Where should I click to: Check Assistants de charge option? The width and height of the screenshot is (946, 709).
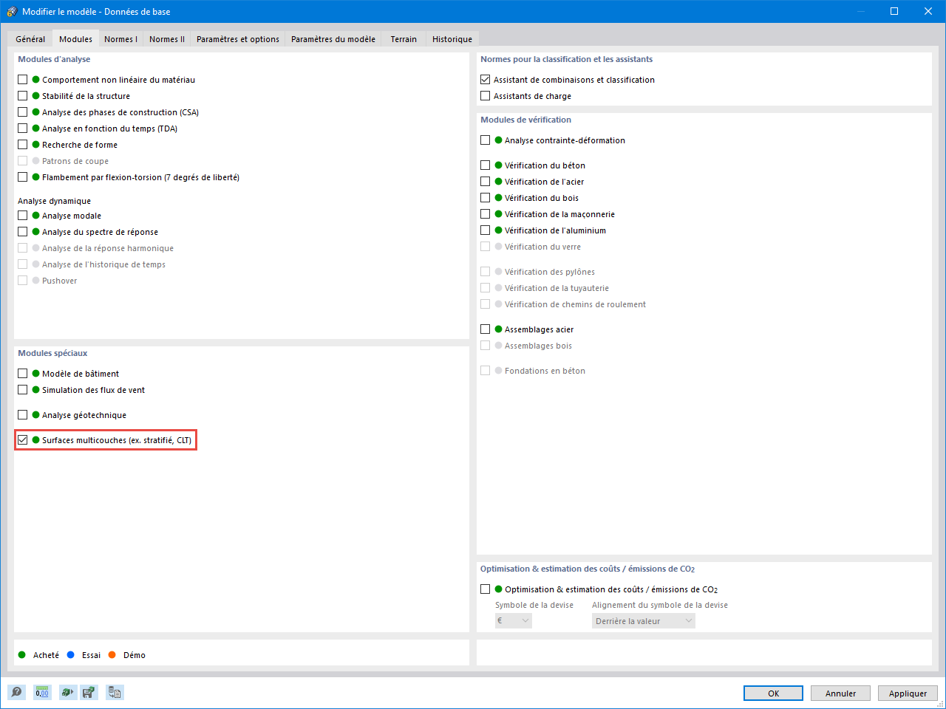tap(486, 96)
